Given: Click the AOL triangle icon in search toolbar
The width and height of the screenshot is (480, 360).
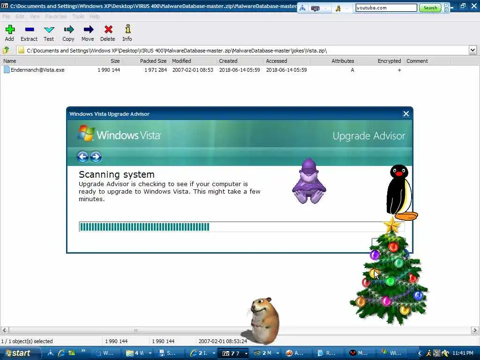Looking at the screenshot, I should 302,8.
